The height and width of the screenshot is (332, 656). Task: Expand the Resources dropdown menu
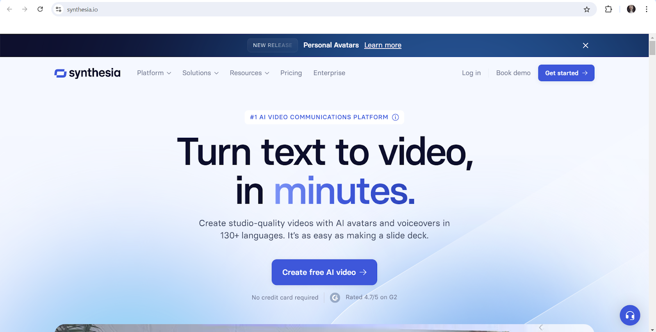coord(249,73)
